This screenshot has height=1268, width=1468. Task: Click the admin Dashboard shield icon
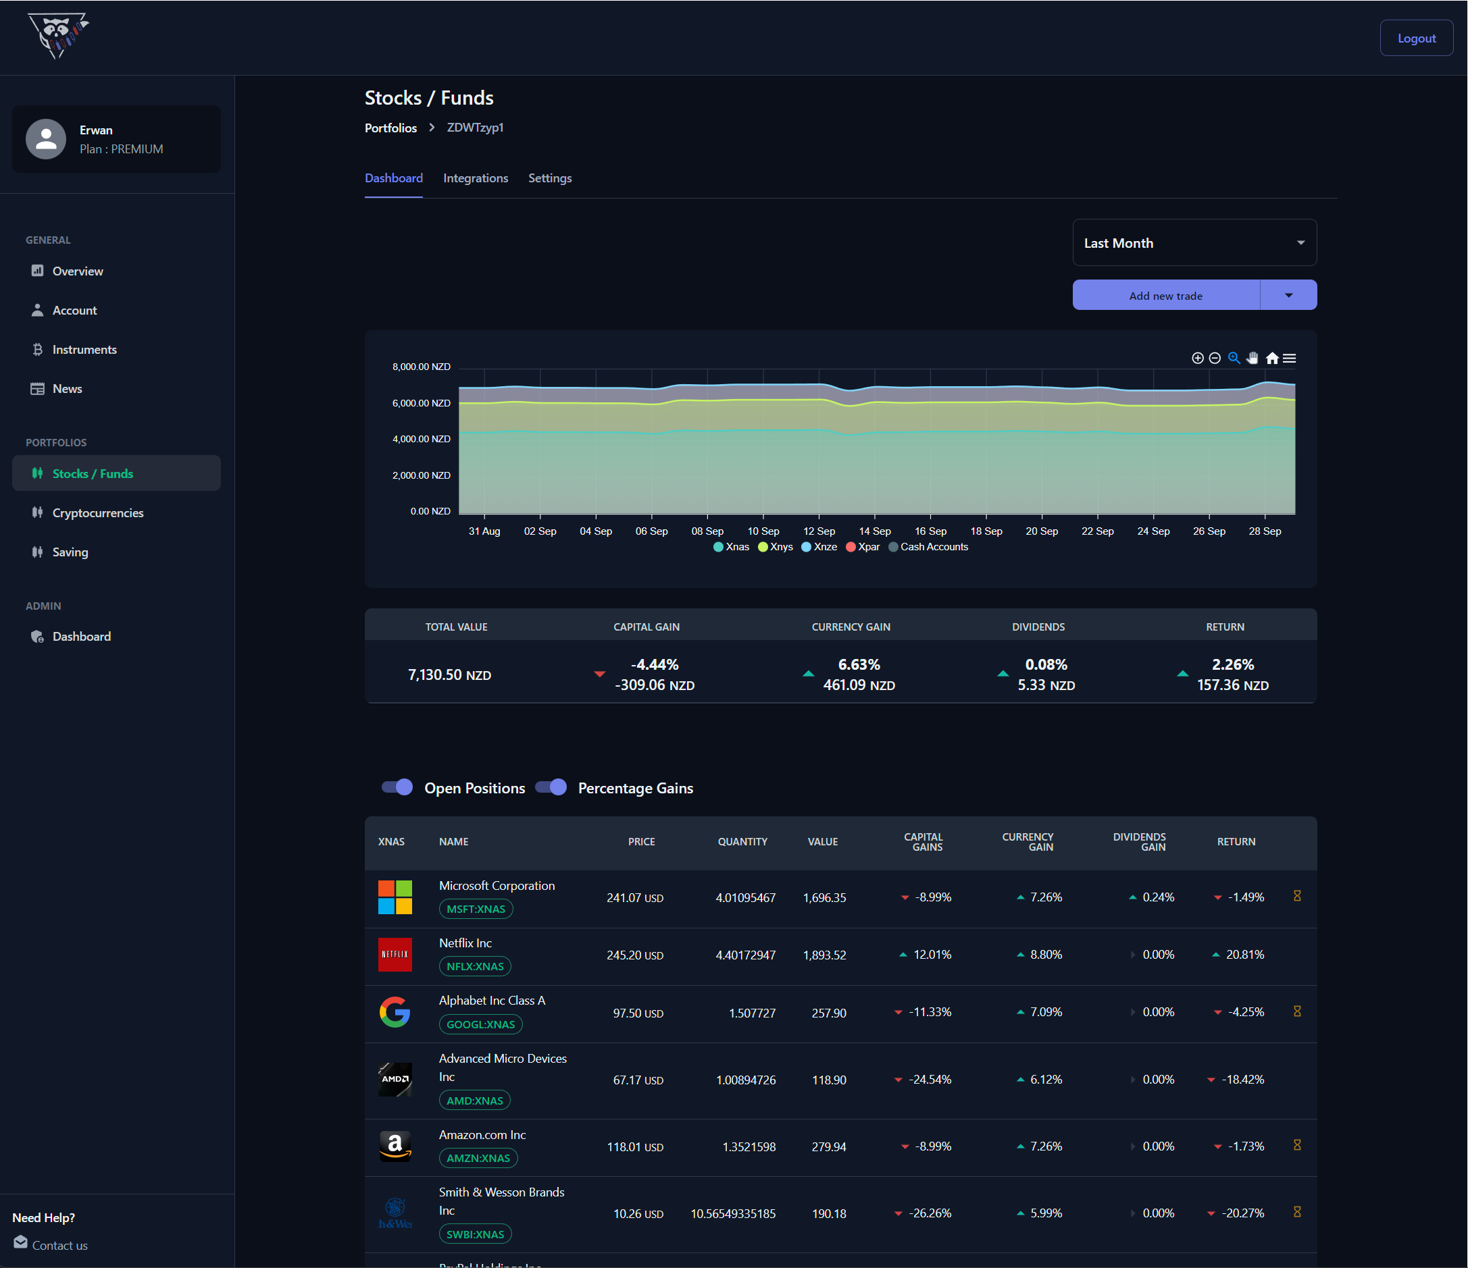pyautogui.click(x=38, y=637)
